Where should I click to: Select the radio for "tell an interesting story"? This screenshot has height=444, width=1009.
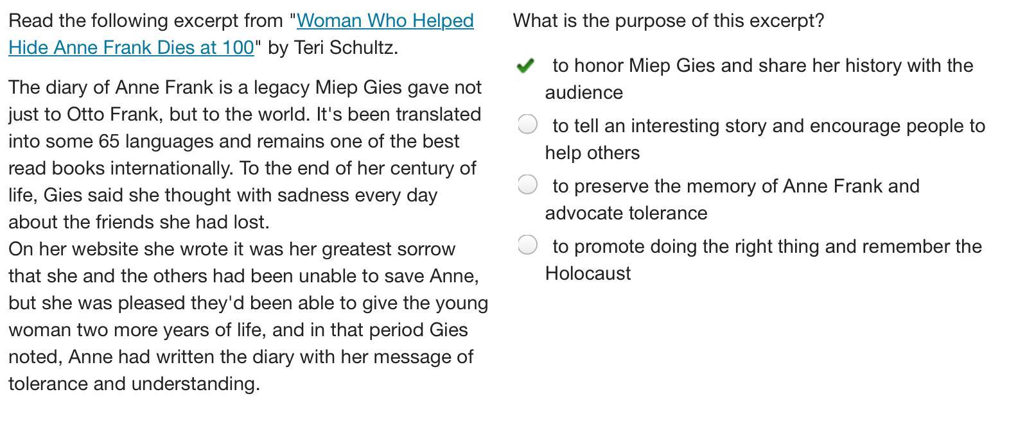pos(527,124)
